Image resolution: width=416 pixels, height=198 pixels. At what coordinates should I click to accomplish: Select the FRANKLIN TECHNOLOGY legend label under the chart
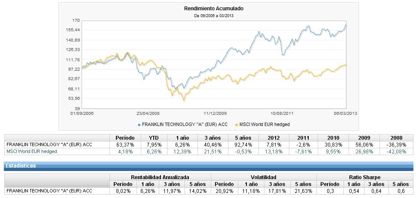(182, 125)
